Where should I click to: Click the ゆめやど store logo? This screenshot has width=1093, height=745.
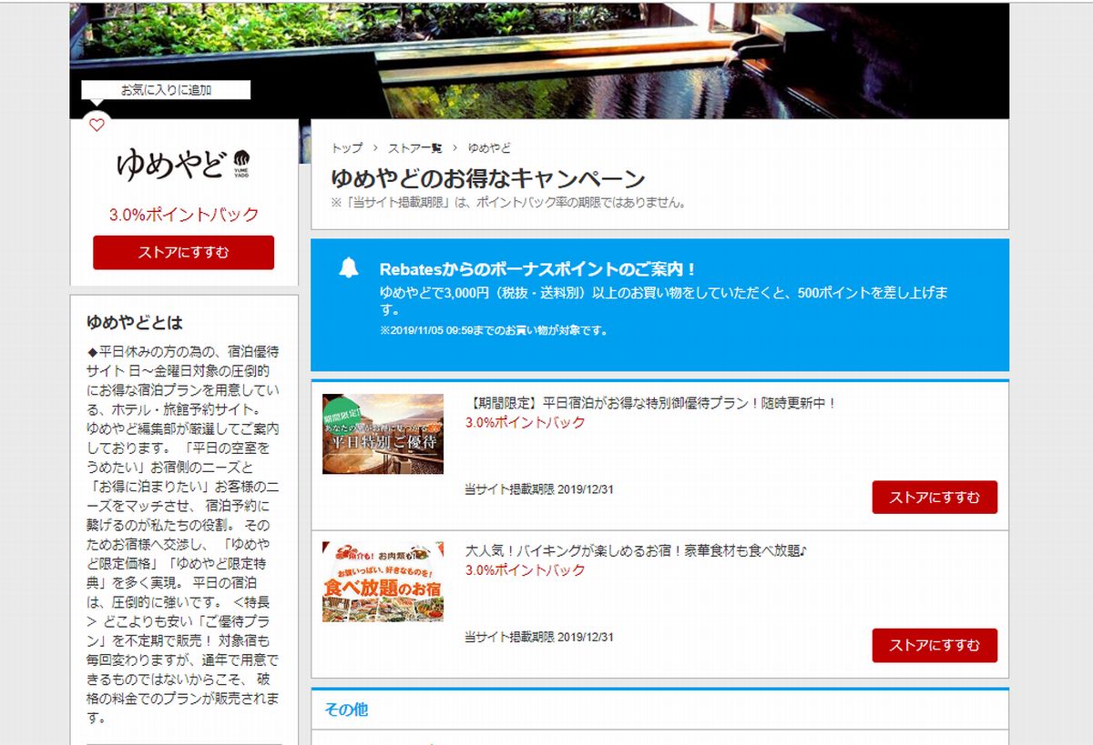point(183,165)
